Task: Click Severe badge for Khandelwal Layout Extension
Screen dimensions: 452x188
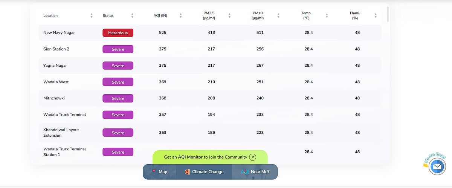Action: coord(118,133)
